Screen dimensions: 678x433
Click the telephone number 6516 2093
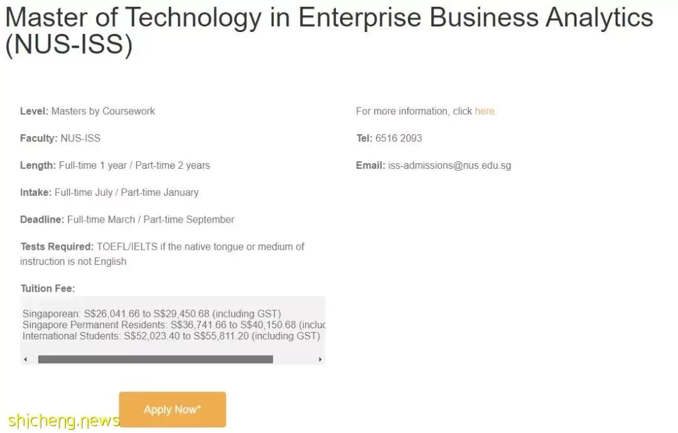[x=398, y=138]
